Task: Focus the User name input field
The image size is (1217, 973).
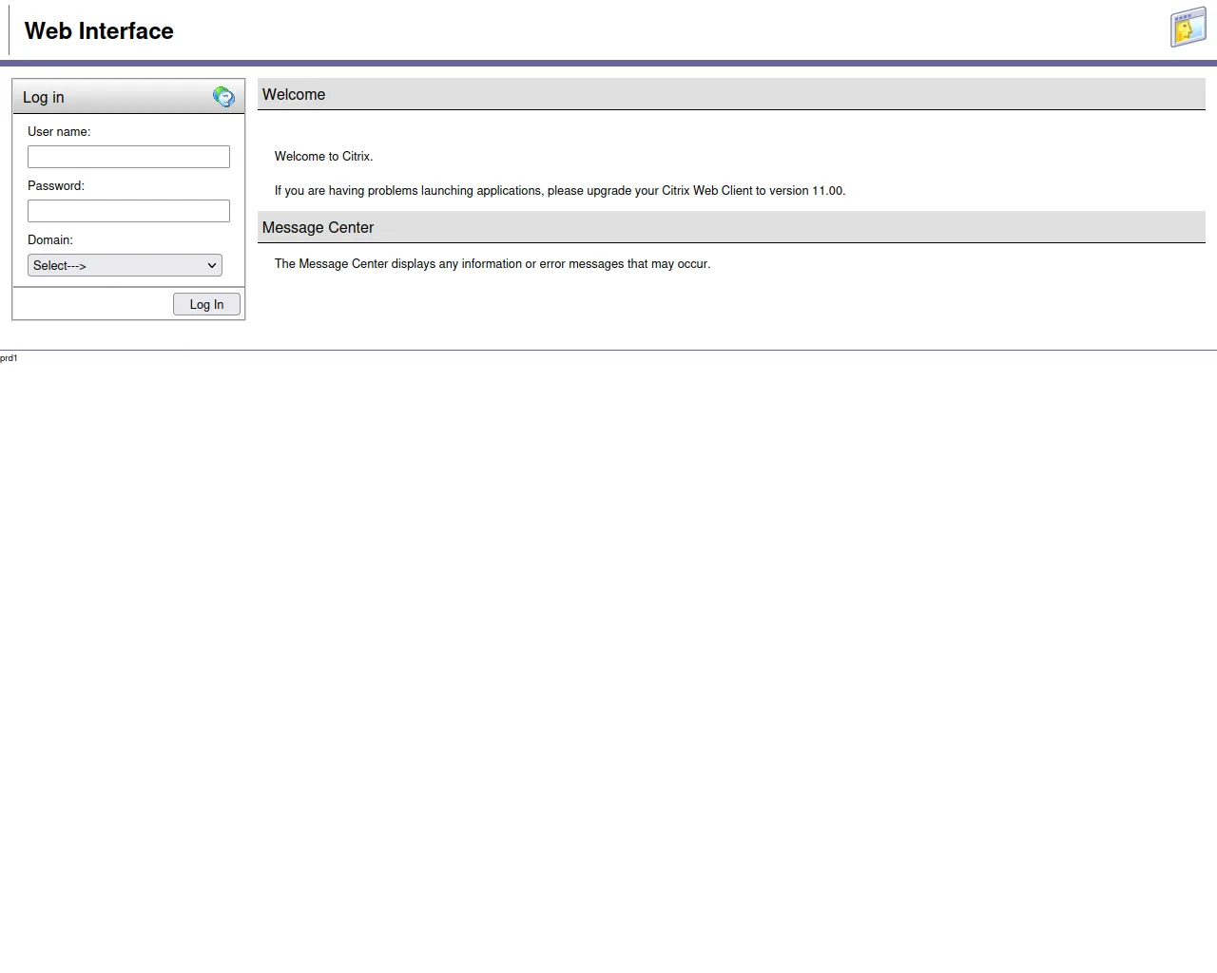Action: click(x=128, y=157)
